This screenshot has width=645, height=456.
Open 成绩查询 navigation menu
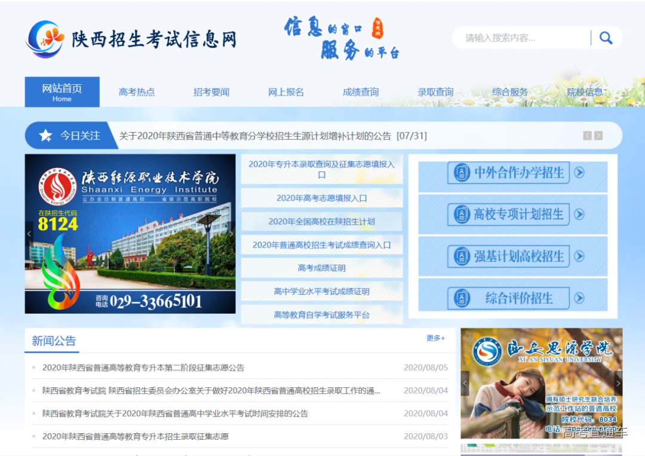pyautogui.click(x=361, y=92)
